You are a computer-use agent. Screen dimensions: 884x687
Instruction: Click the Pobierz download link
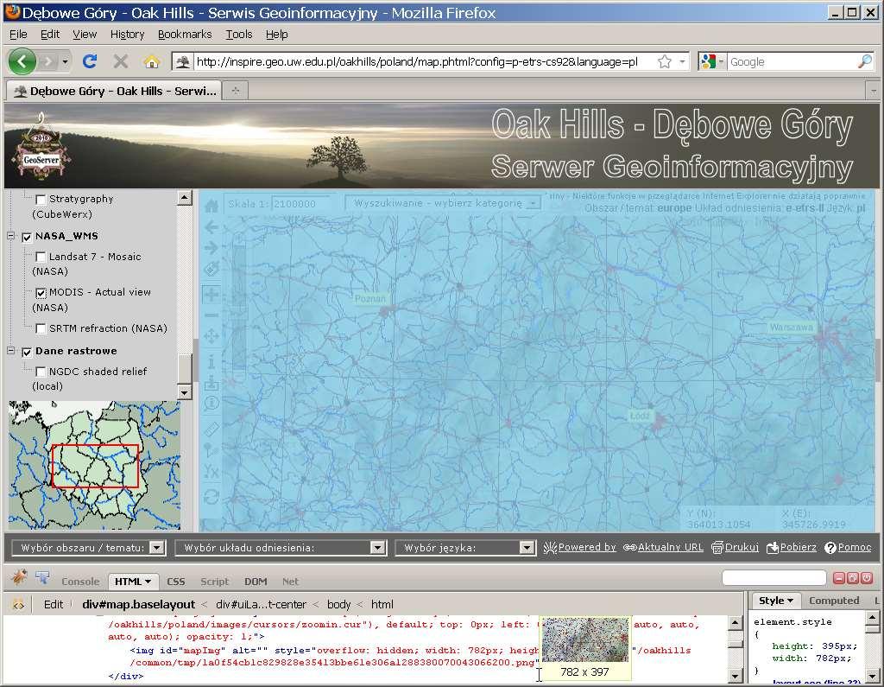coord(792,547)
